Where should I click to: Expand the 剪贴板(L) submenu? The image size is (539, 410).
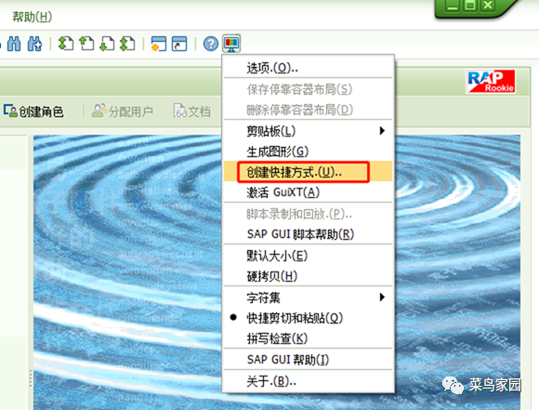click(x=308, y=131)
